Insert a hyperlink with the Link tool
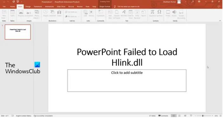The width and height of the screenshot is (223, 118). pos(85,14)
